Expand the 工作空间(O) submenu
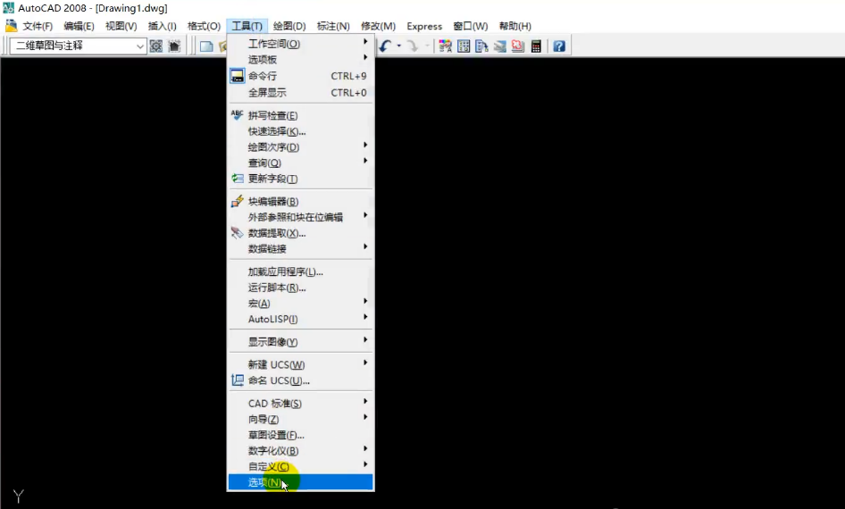This screenshot has height=509, width=845. click(300, 44)
